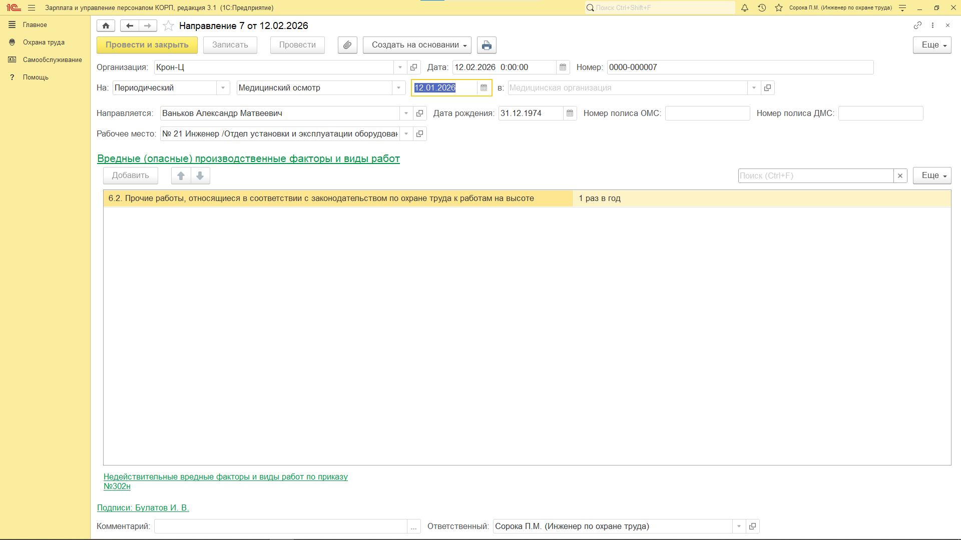Viewport: 961px width, 540px height.
Task: Copy link to document icon
Action: [x=917, y=25]
